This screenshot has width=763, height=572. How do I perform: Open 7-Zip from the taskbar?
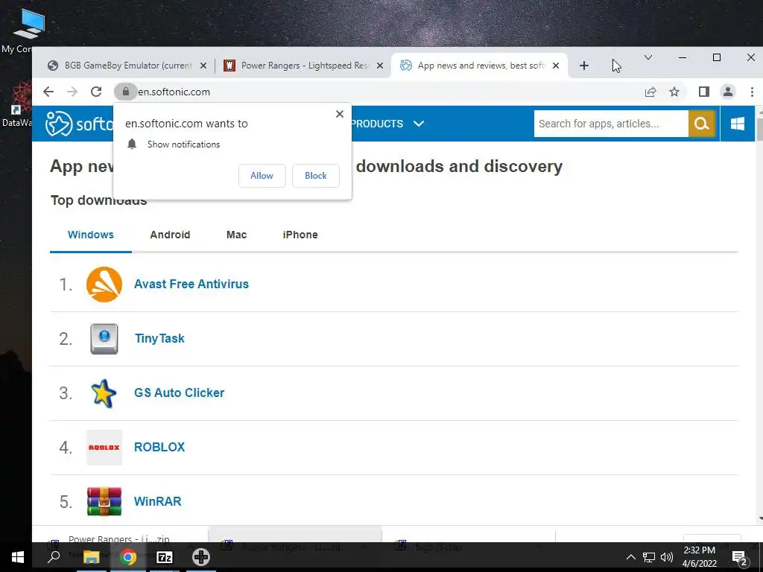tap(165, 557)
